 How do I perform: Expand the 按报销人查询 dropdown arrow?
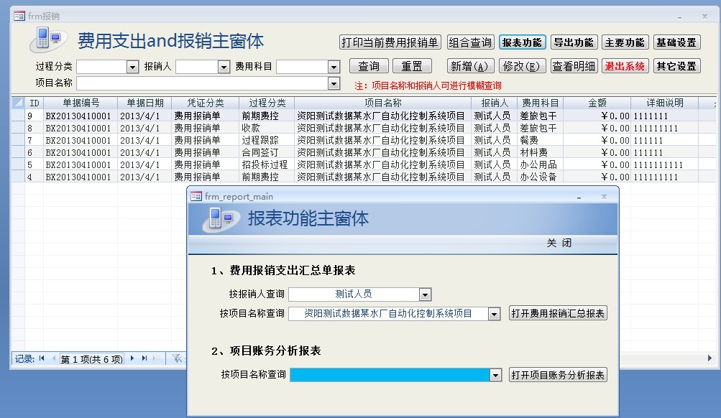point(426,294)
